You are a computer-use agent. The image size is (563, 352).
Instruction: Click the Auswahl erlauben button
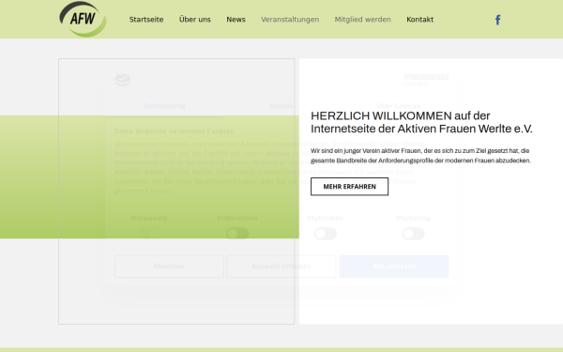point(281,267)
